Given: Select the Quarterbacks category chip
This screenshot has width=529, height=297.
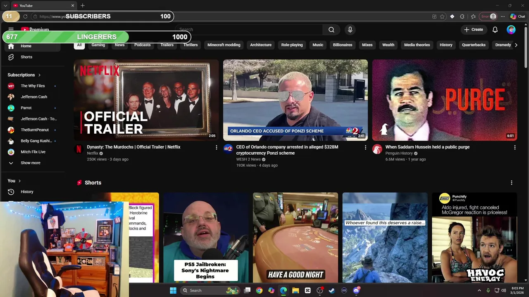Looking at the screenshot, I should pyautogui.click(x=474, y=45).
